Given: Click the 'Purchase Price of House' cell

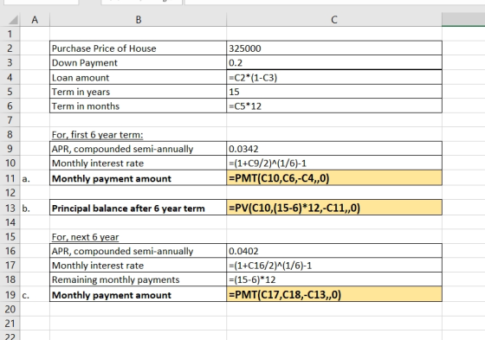Looking at the screenshot, I should pyautogui.click(x=139, y=48).
